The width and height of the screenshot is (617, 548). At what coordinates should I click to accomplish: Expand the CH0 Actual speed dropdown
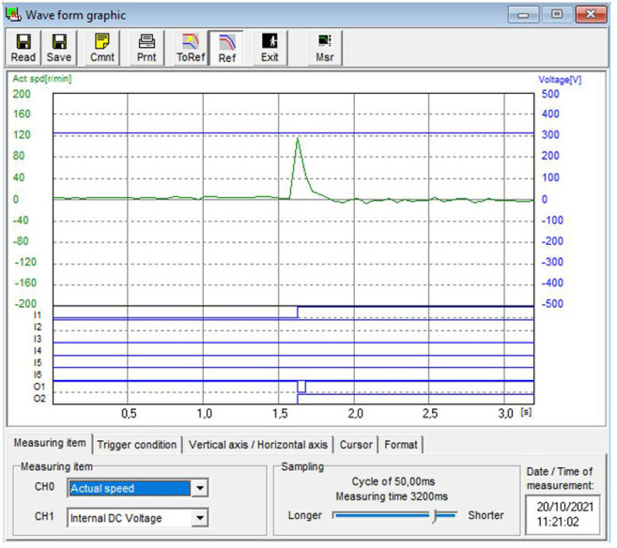point(197,489)
